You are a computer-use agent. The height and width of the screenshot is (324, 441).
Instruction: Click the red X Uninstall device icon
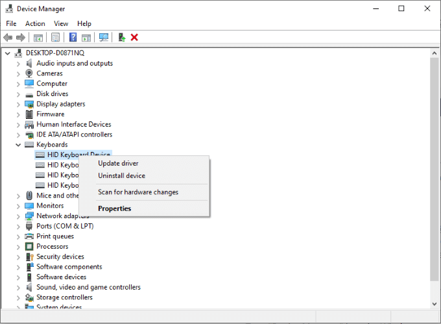tap(134, 38)
